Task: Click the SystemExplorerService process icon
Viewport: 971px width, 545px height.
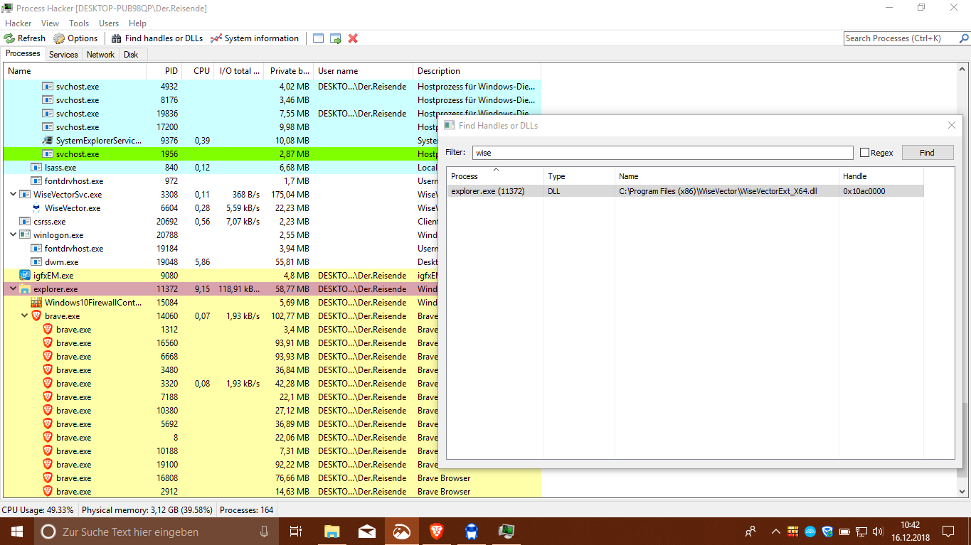Action: click(x=48, y=141)
